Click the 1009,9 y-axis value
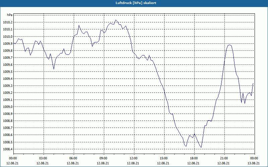 tap(8, 43)
